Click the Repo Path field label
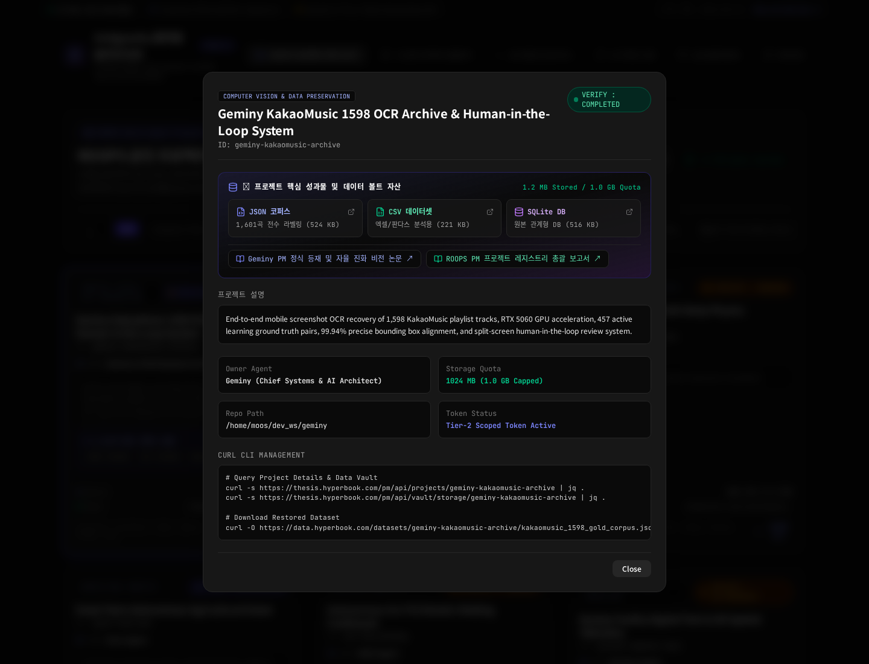Screen dimensions: 869x664 pyautogui.click(x=244, y=413)
